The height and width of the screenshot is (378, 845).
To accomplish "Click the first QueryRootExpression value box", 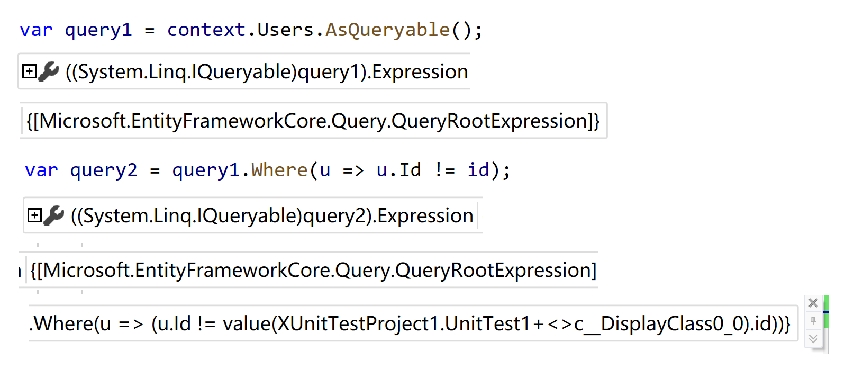I will (313, 121).
